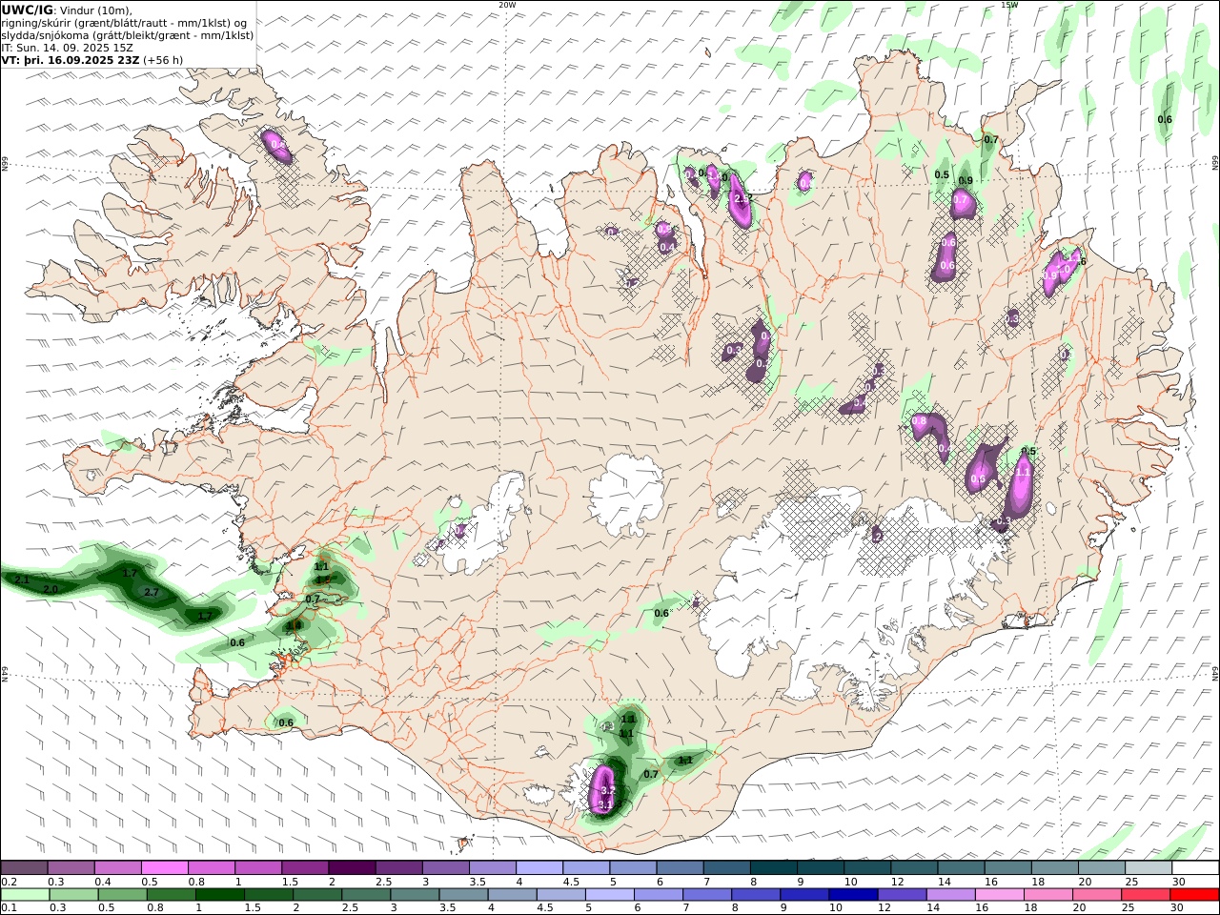Pick the violet 3 mm snow legend swatch
The image size is (1220, 915).
[446, 868]
